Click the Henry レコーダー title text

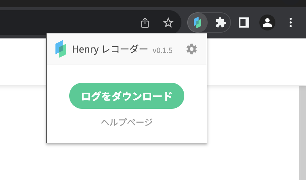[x=110, y=49]
